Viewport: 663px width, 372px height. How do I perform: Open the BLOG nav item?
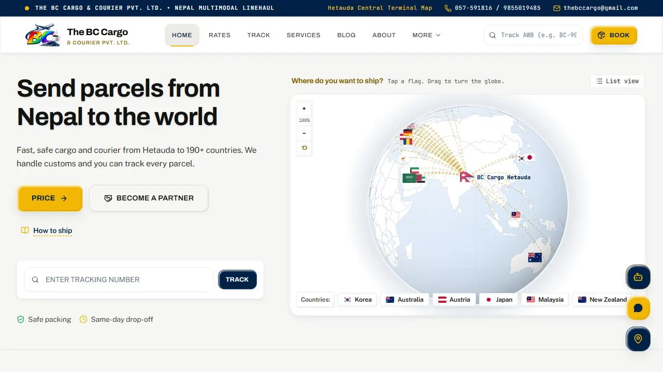click(347, 35)
